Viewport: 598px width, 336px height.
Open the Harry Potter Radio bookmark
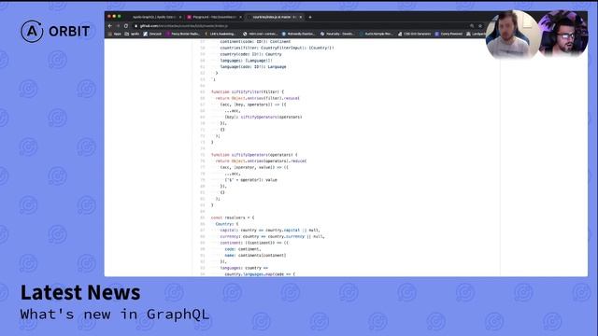pos(183,34)
